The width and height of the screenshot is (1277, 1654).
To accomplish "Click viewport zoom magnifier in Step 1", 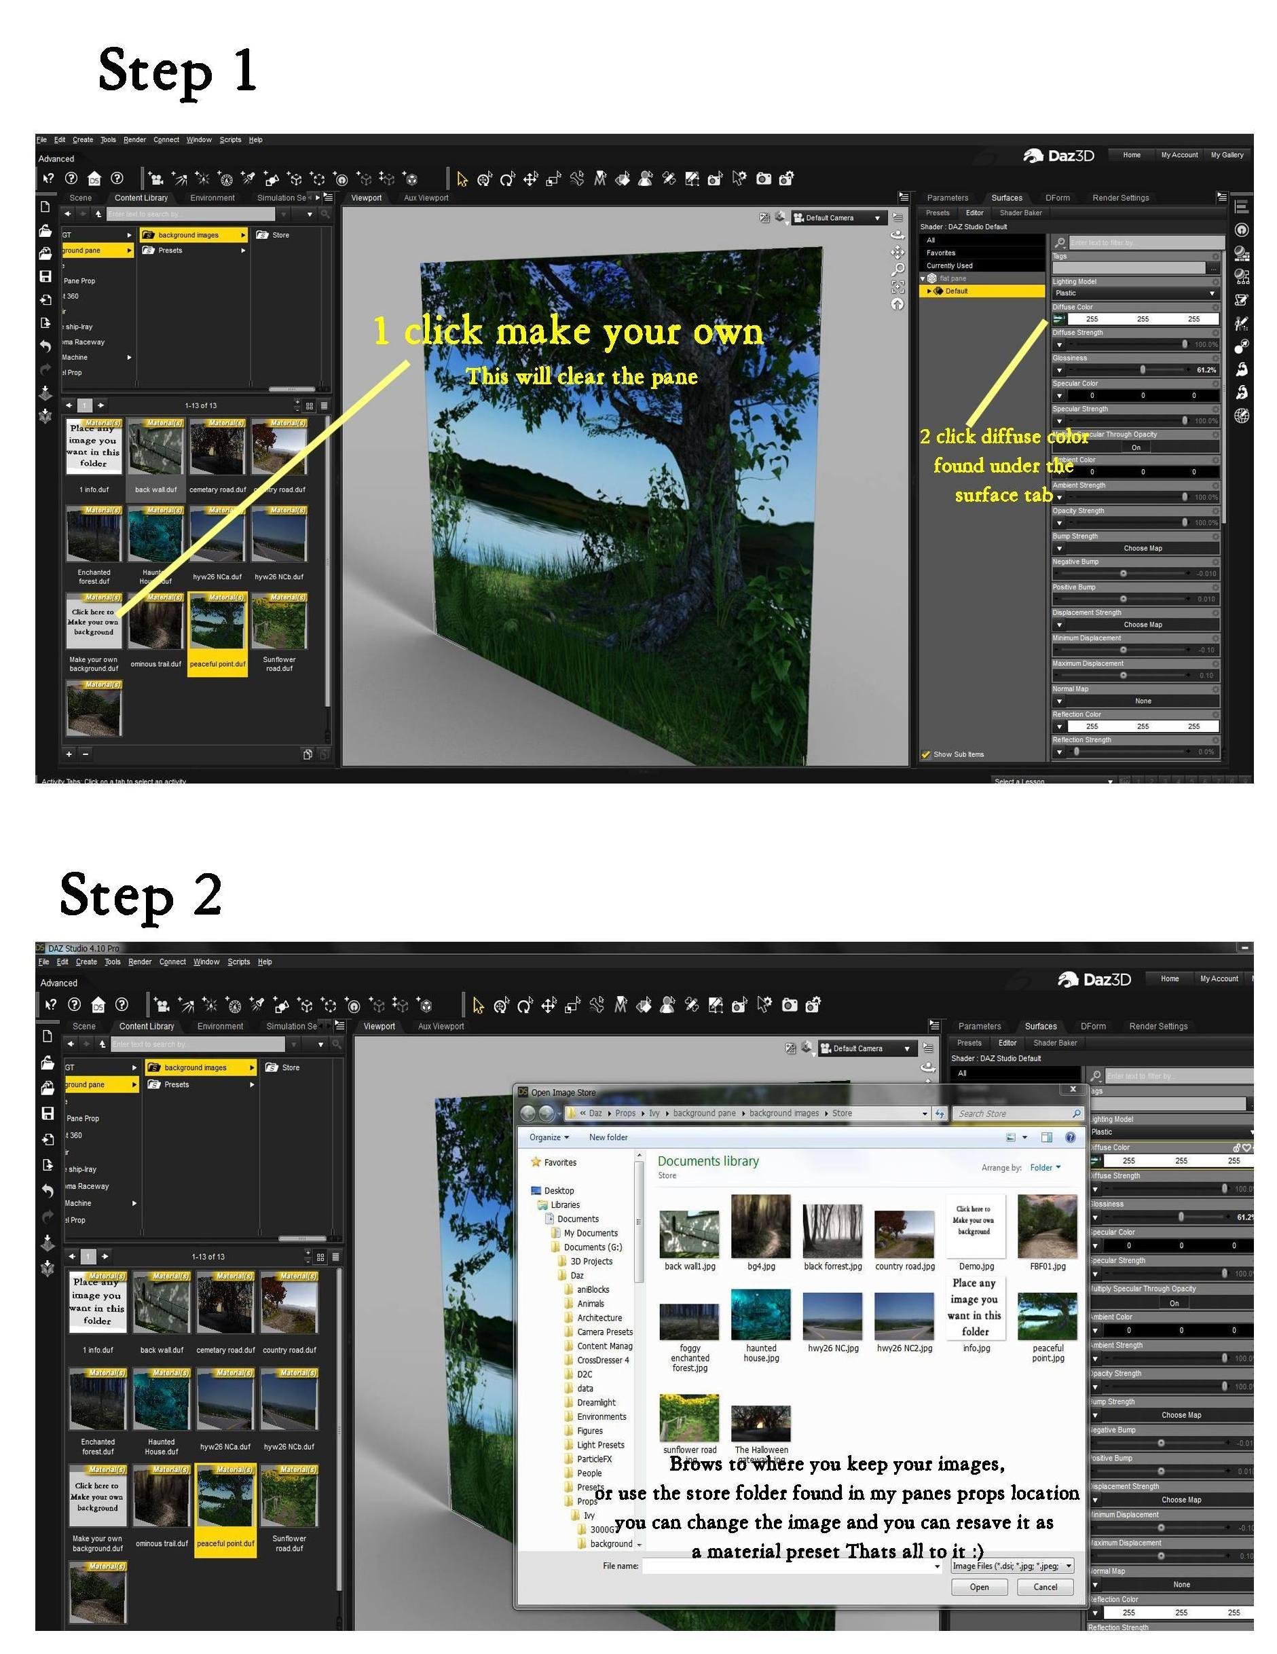I will [897, 270].
